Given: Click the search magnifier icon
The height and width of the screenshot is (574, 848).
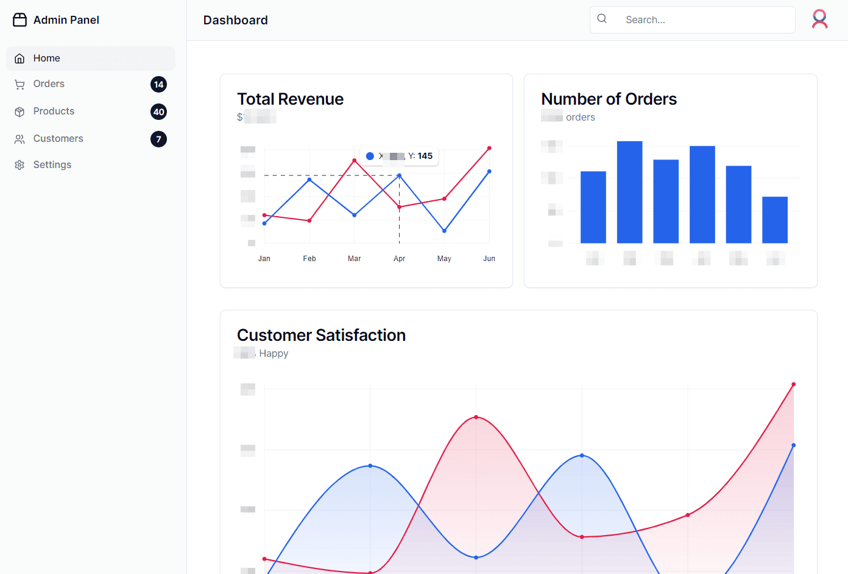Looking at the screenshot, I should pos(602,19).
